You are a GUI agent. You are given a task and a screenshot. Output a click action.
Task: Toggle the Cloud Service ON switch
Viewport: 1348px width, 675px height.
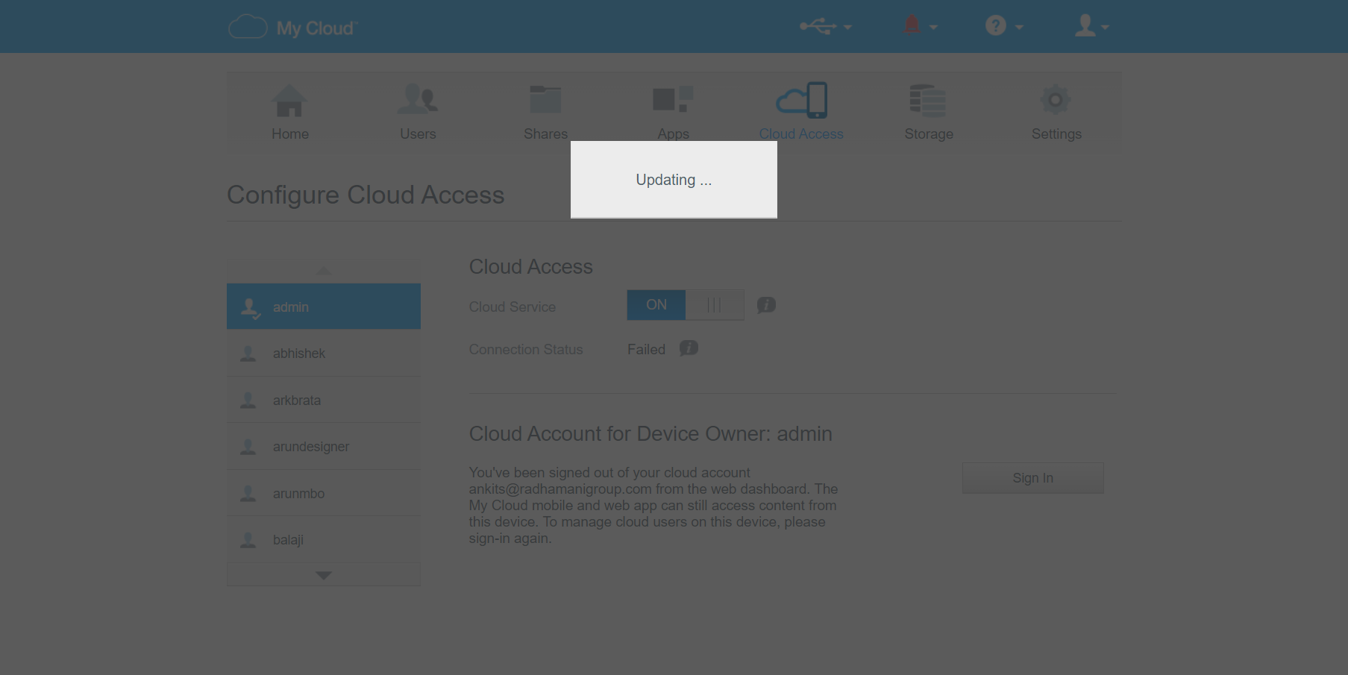(686, 305)
